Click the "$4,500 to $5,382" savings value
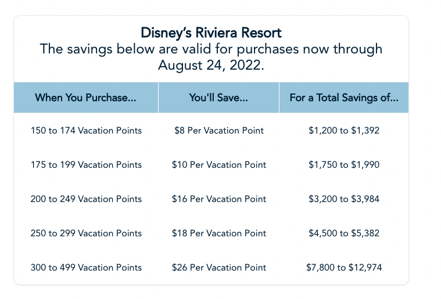This screenshot has height=299, width=441. pos(344,233)
